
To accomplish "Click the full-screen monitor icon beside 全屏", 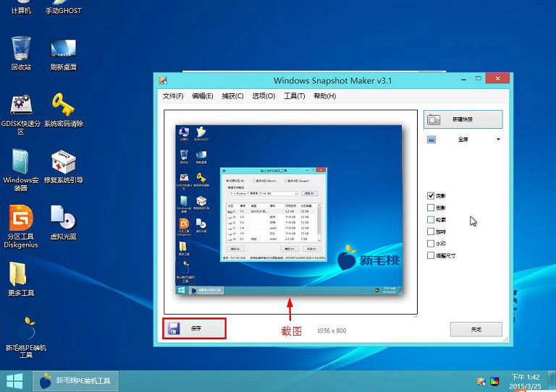I will click(431, 139).
